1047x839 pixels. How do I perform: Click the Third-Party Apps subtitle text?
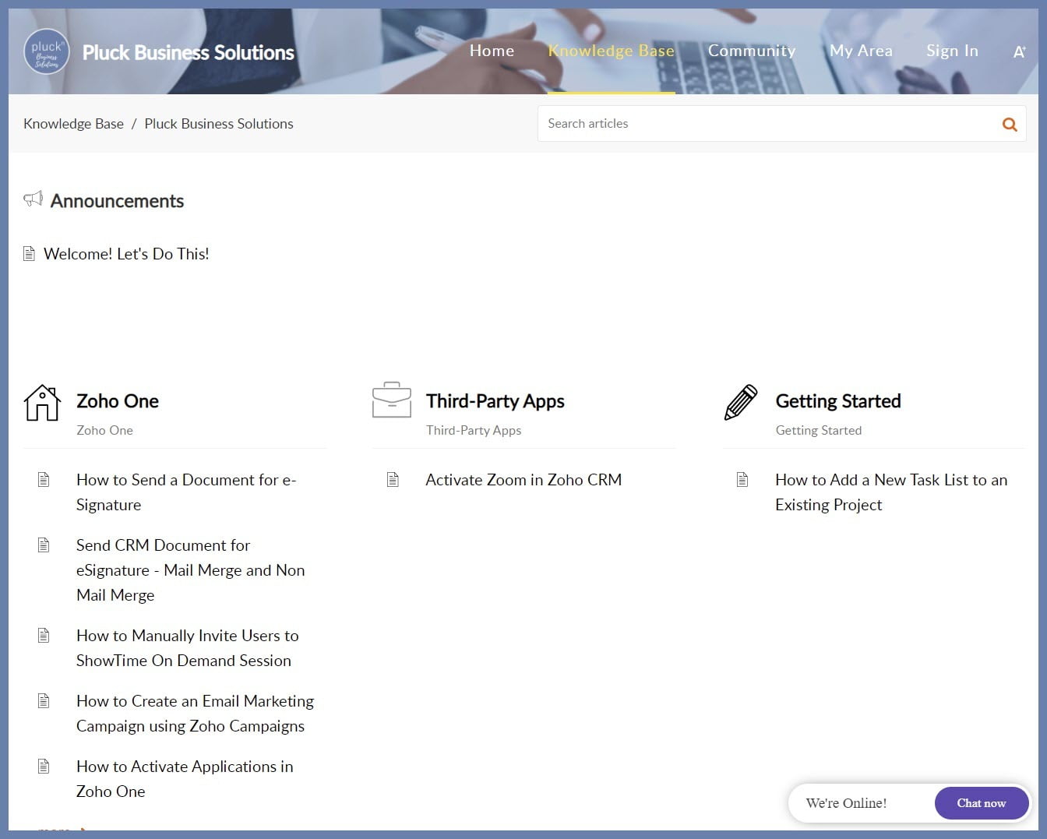tap(474, 430)
